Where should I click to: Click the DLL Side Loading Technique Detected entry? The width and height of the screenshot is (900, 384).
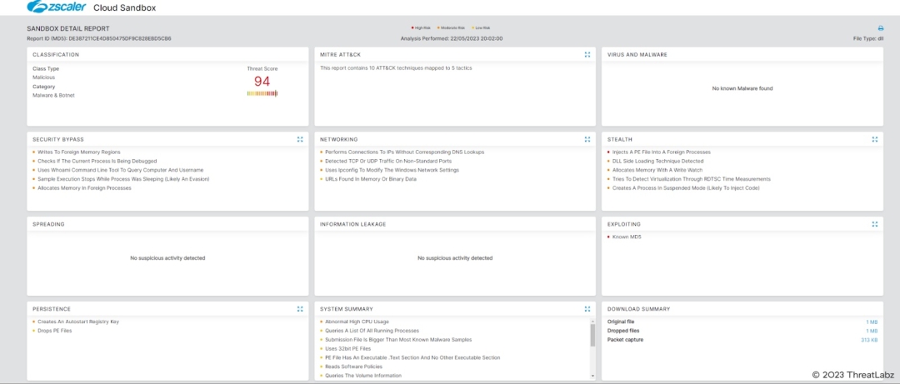[x=658, y=161]
